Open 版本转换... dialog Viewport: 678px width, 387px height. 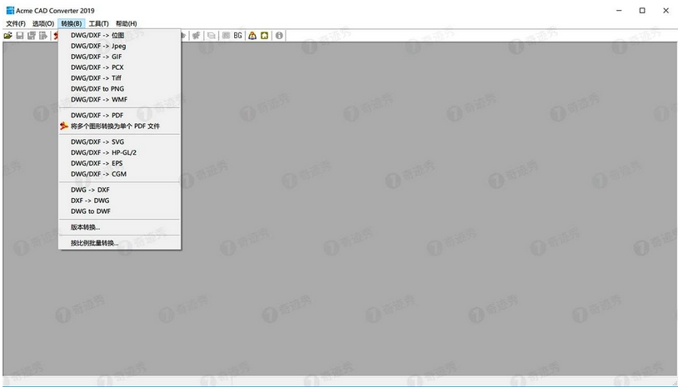pyautogui.click(x=119, y=227)
